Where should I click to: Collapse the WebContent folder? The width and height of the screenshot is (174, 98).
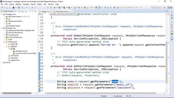click(4, 42)
